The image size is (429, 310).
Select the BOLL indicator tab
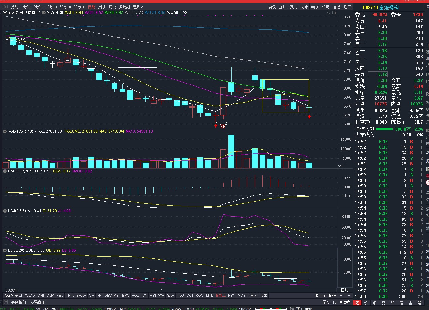221,296
